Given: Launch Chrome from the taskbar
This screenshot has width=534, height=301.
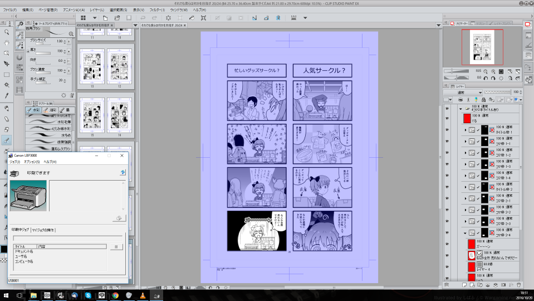Looking at the screenshot, I should (115, 294).
